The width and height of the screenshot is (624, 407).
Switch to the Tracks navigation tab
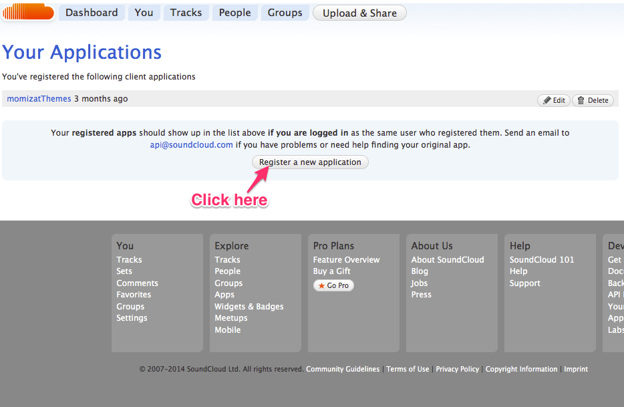(186, 13)
